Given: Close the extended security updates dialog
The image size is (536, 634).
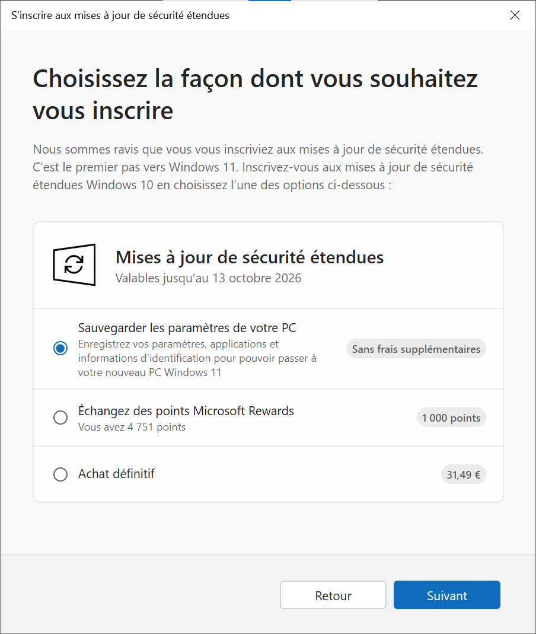Looking at the screenshot, I should click(x=515, y=15).
